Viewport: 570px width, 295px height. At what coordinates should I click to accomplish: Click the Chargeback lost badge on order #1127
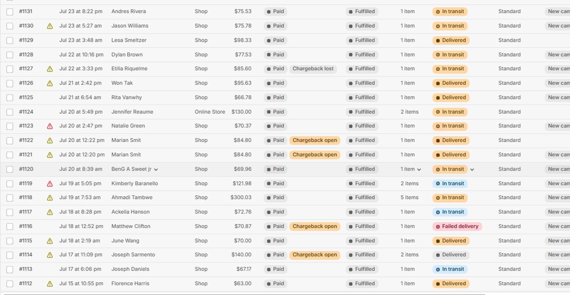[313, 69]
